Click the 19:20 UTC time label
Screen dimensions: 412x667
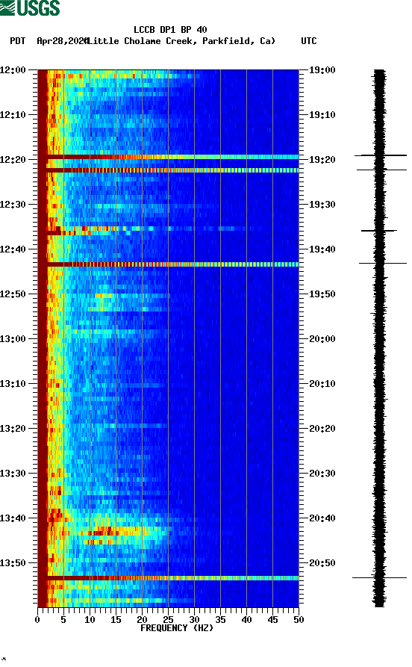322,160
